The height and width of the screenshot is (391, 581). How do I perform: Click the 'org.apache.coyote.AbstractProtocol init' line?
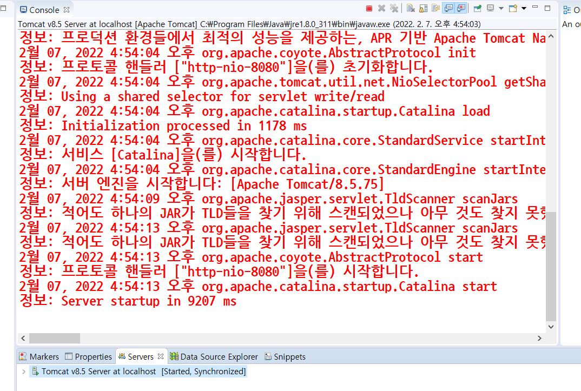point(248,52)
